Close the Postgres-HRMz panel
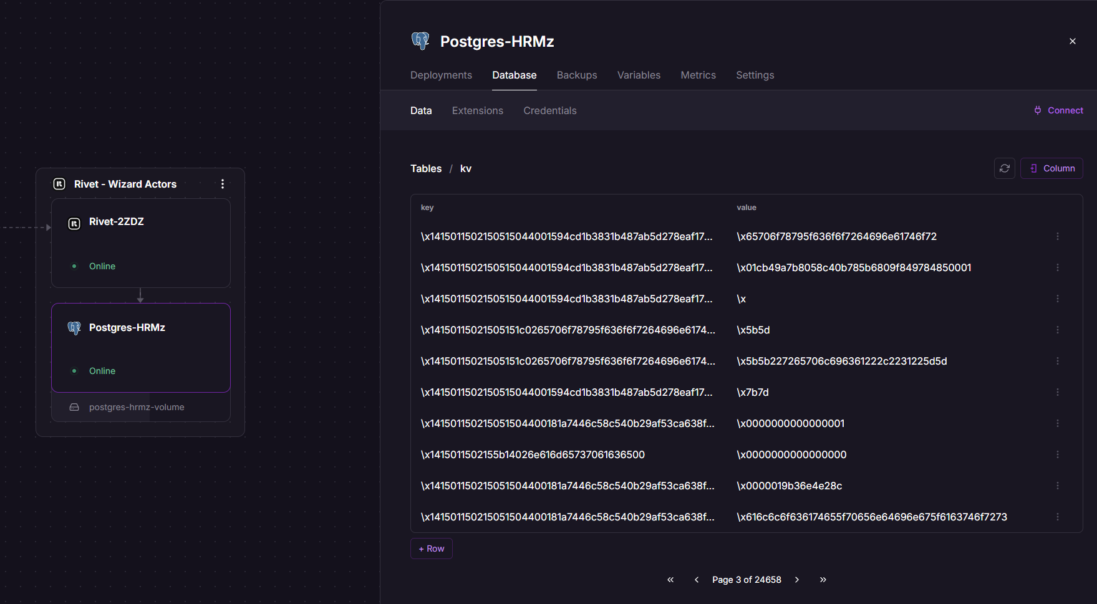The height and width of the screenshot is (604, 1097). (1073, 41)
